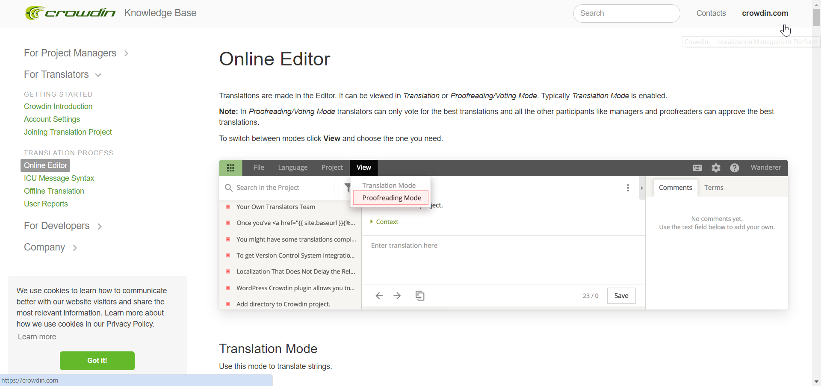Viewport: 821px width, 386px height.
Task: Click Knowledge Base header title
Action: [160, 13]
